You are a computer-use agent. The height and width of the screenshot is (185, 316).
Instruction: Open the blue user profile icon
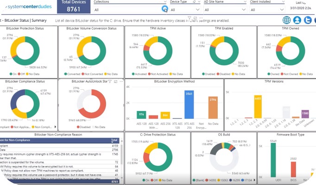coord(297,20)
